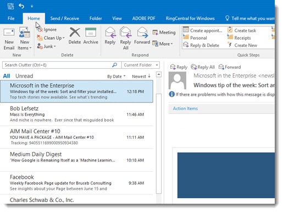Open the View ribbon tab

117,18
